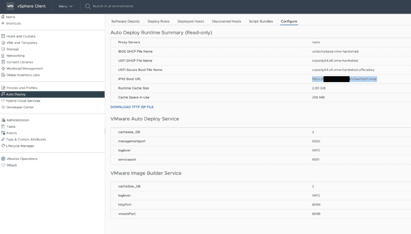Click the Workload Management icon
The height and width of the screenshot is (234, 411).
(3, 68)
